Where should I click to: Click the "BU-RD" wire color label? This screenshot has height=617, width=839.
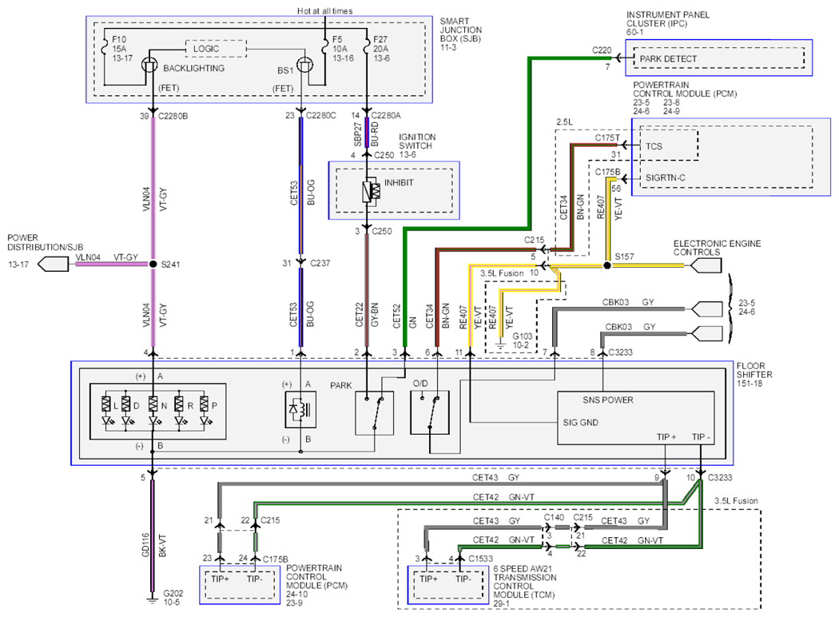375,133
